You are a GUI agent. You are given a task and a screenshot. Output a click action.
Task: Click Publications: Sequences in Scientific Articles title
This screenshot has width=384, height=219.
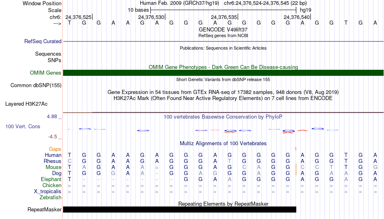pos(223,48)
